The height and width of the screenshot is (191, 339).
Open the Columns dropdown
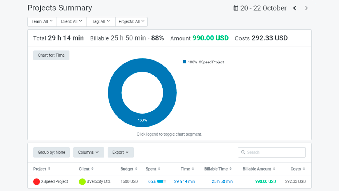point(88,152)
